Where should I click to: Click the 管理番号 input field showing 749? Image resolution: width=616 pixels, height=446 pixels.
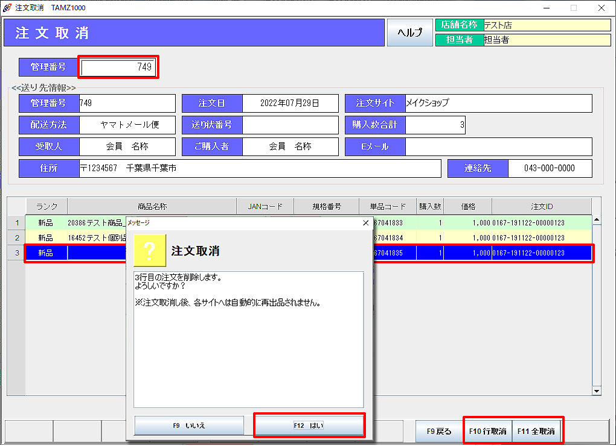[x=118, y=67]
